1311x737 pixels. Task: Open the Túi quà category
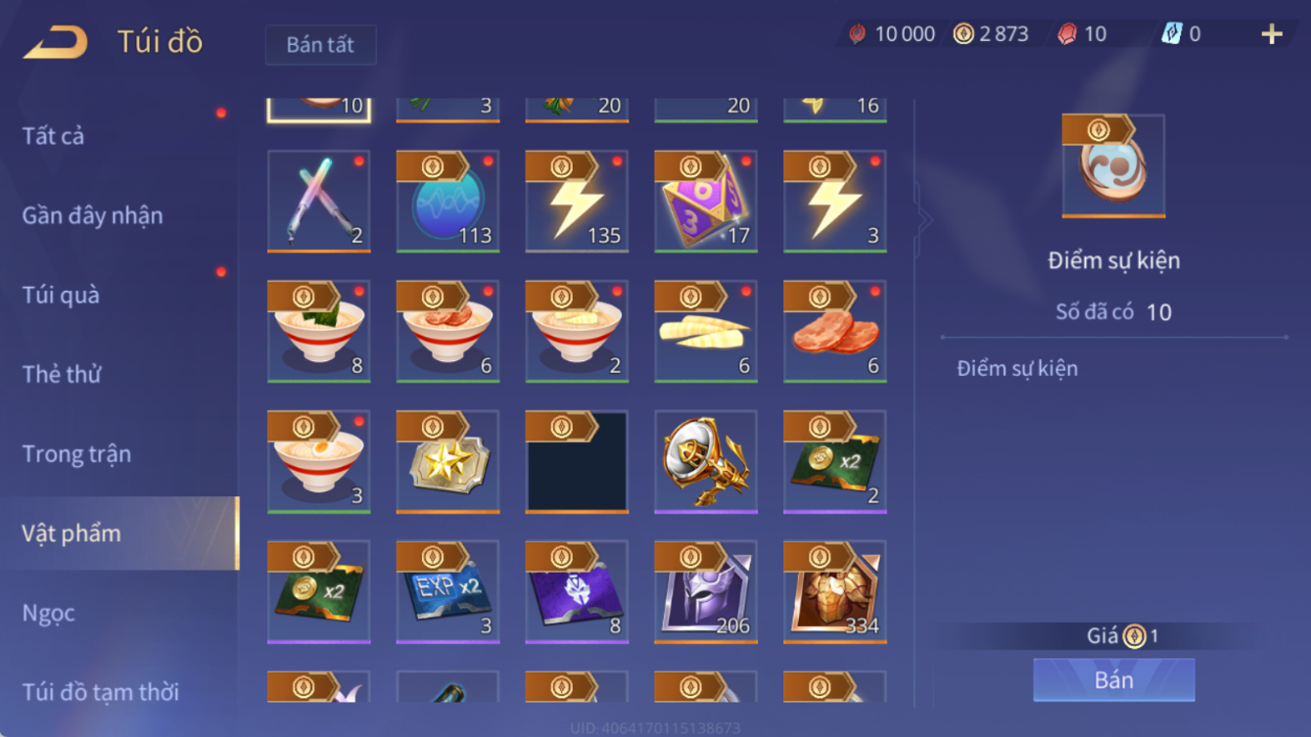pos(61,295)
